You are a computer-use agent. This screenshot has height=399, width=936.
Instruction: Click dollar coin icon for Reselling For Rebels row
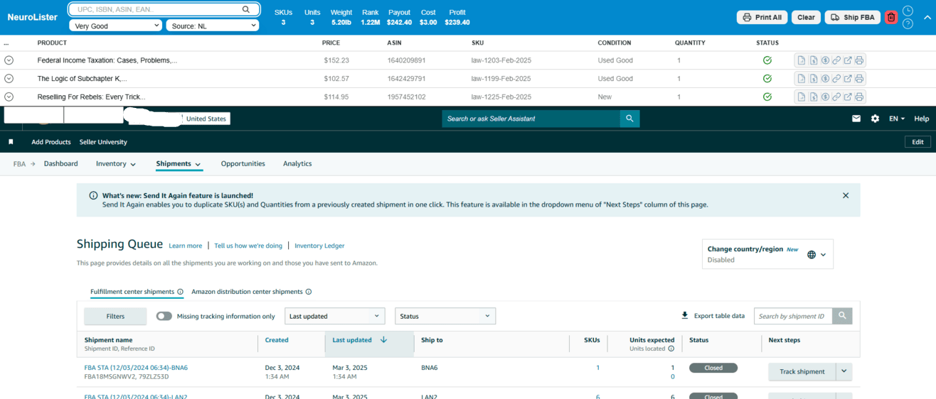tap(825, 97)
